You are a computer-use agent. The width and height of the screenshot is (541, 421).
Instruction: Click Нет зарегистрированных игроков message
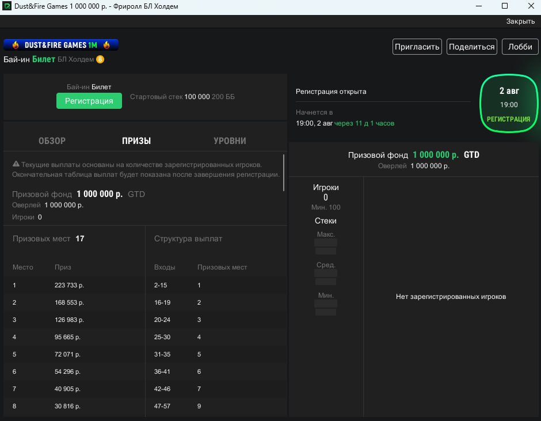pos(451,297)
